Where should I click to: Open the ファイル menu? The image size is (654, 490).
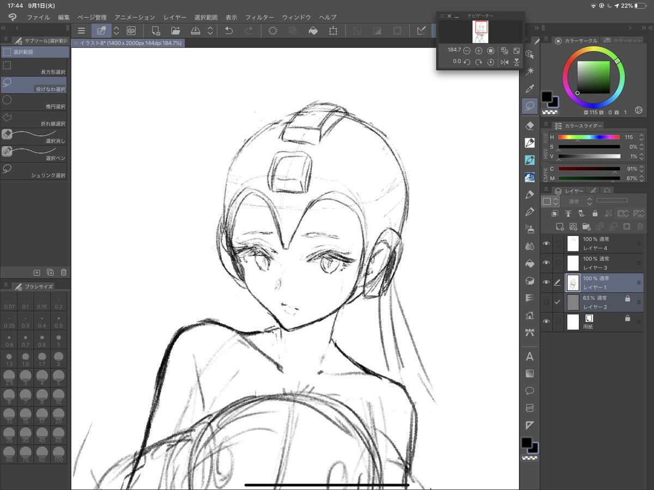[38, 17]
